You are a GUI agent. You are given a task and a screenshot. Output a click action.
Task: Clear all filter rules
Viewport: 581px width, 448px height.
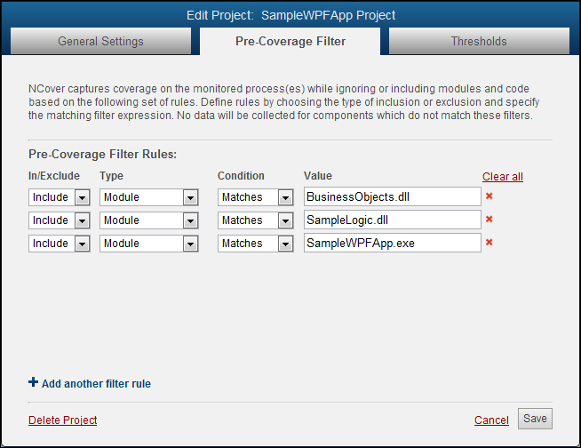(502, 177)
